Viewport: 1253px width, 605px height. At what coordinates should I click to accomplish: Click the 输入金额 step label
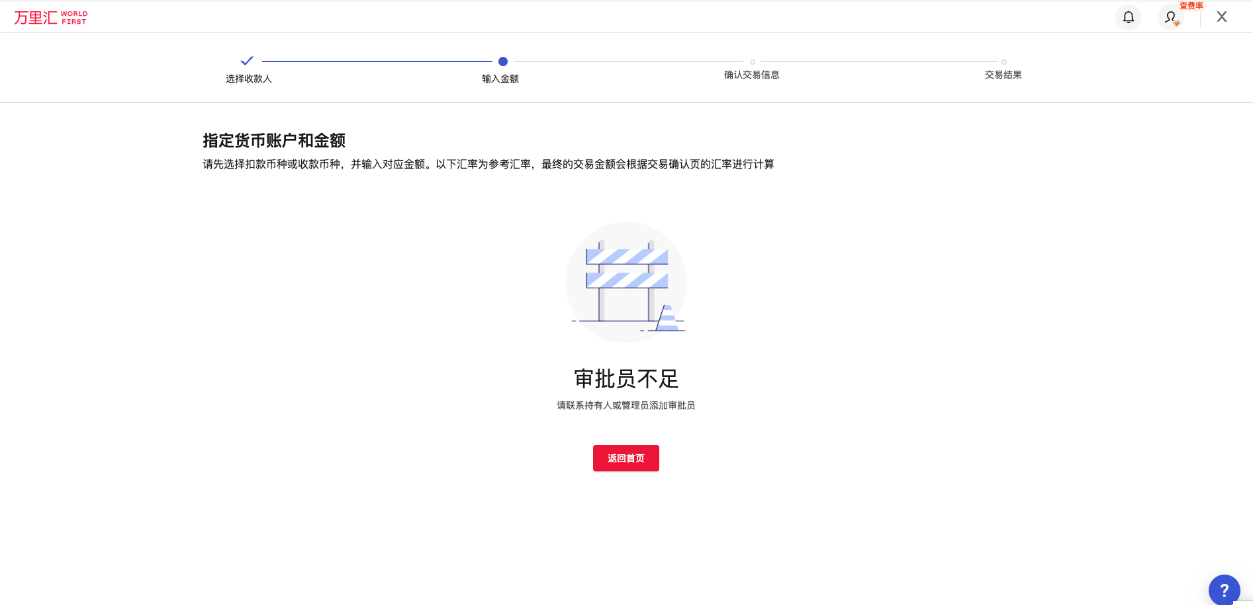500,77
